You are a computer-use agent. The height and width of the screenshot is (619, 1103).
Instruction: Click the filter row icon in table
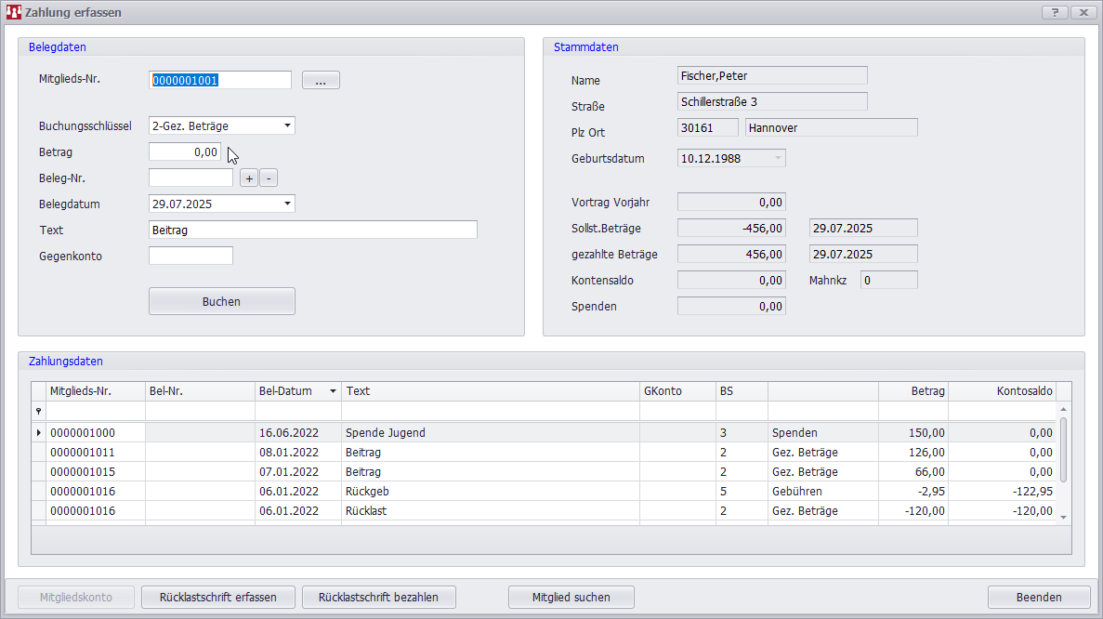[x=38, y=411]
